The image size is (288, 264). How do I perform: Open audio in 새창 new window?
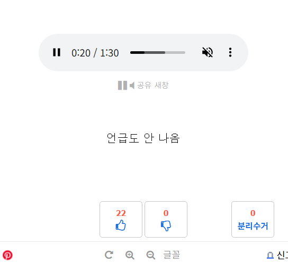coord(161,85)
